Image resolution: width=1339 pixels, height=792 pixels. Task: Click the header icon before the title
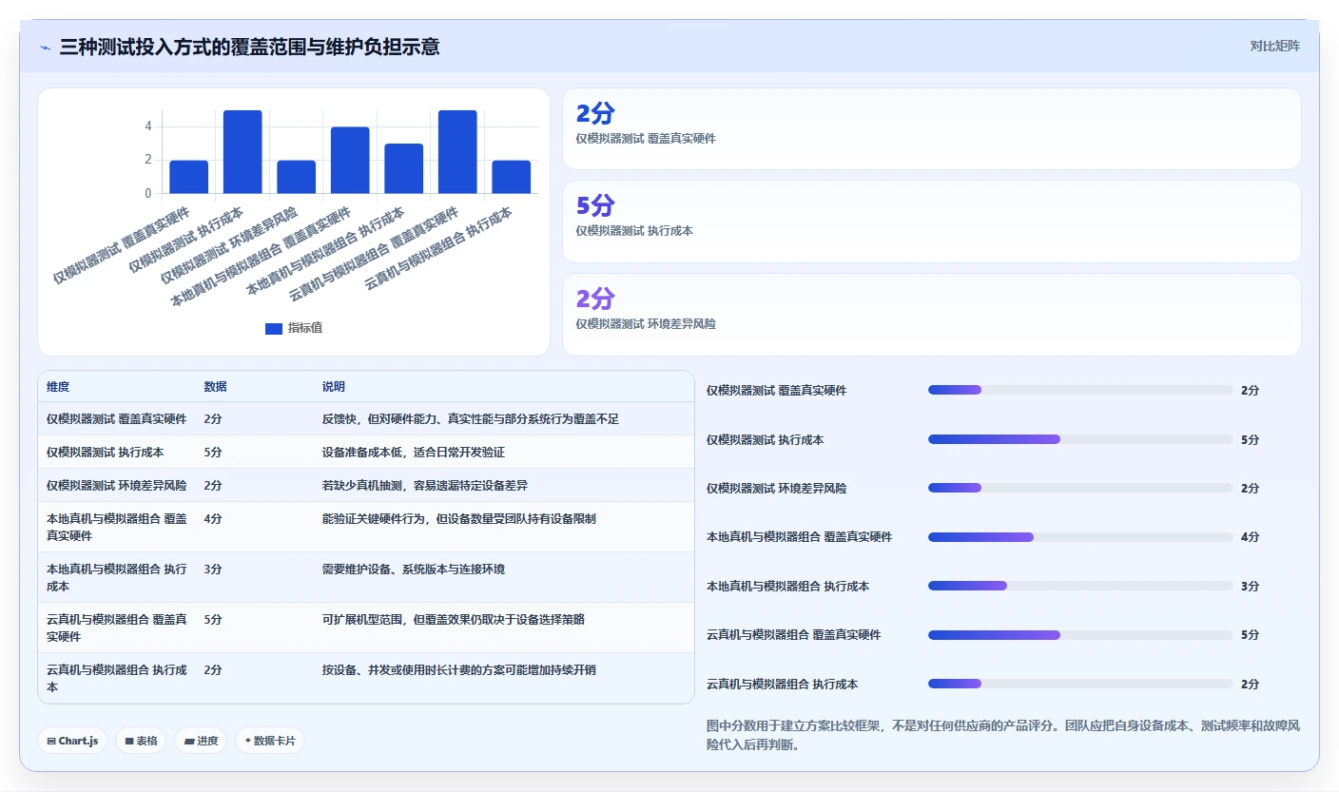point(45,47)
